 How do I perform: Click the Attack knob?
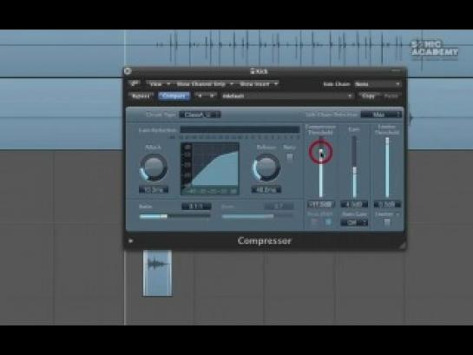point(154,168)
